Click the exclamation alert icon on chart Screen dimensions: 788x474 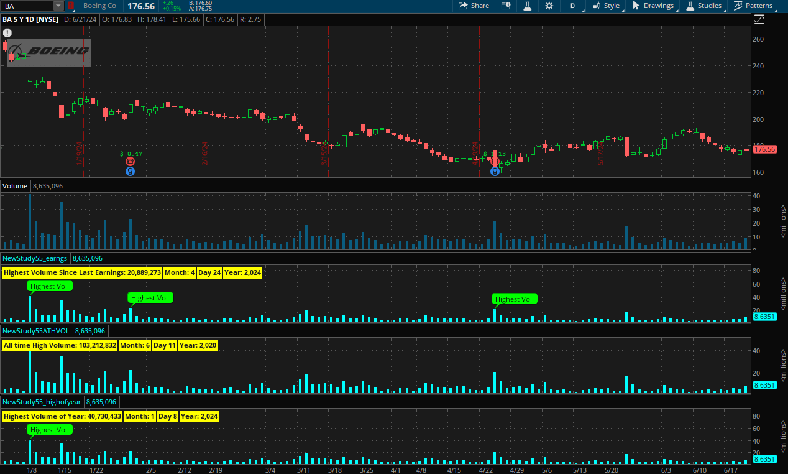click(x=7, y=33)
